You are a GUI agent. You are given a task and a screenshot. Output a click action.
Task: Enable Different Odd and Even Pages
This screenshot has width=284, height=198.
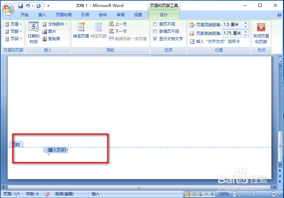coord(155,31)
